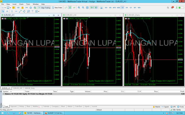Click New Order button
185x115 pixels.
[x=57, y=8]
